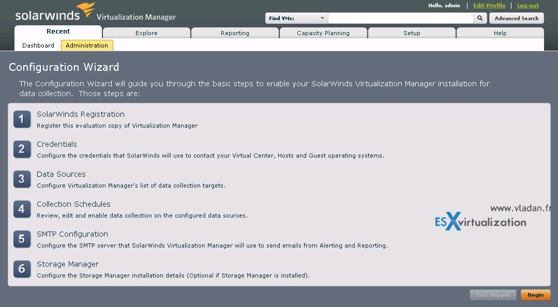Click the SolarWinds logo icon
Viewport: 558px width, 307px height.
click(86, 10)
